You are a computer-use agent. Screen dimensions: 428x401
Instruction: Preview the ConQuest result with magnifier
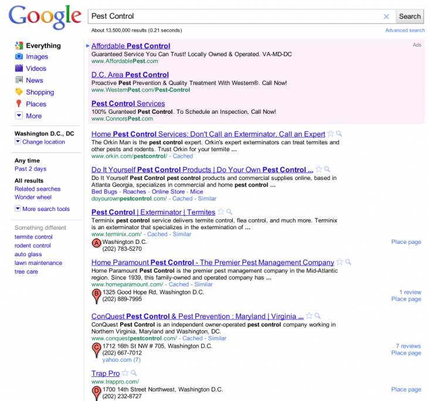click(317, 316)
